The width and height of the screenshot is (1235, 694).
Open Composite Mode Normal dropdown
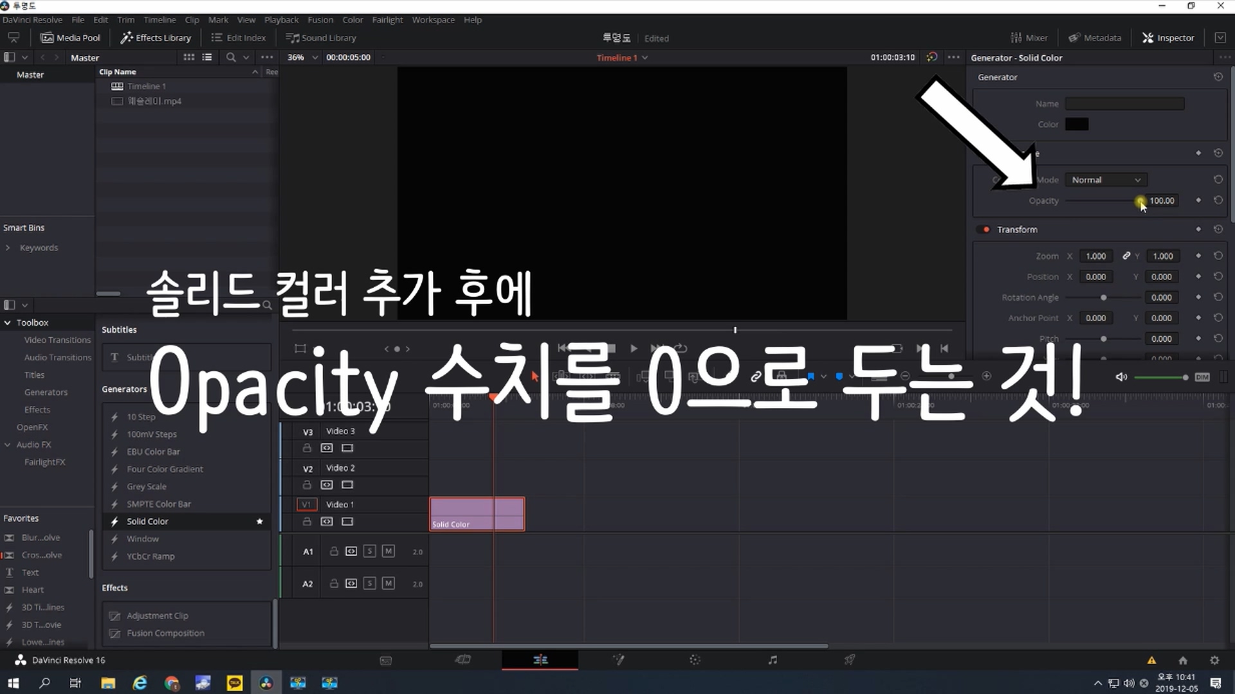(1106, 180)
